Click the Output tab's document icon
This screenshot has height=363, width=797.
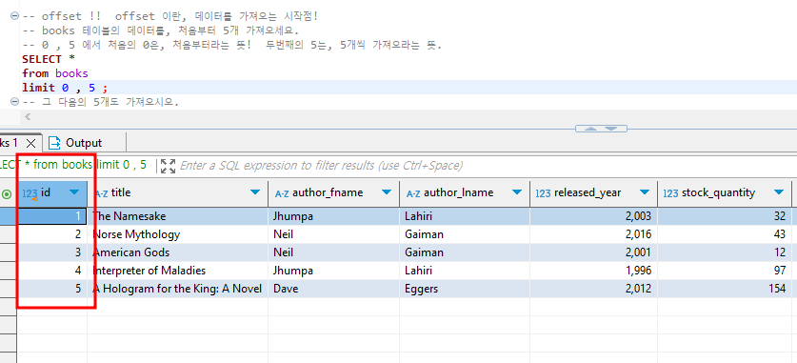pos(54,143)
